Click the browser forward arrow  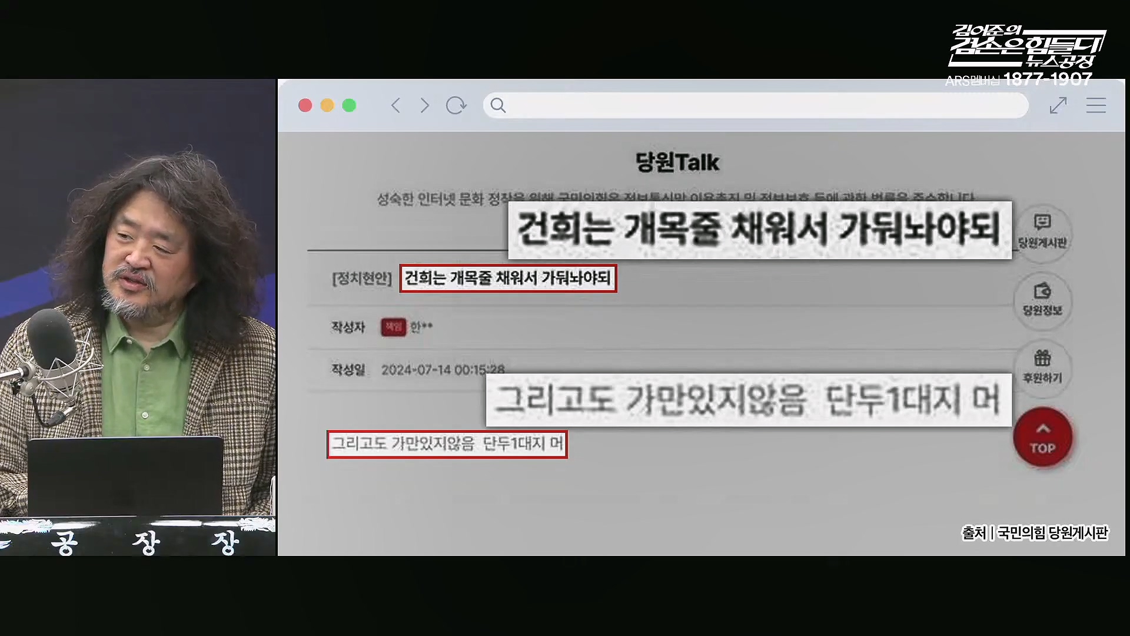424,105
